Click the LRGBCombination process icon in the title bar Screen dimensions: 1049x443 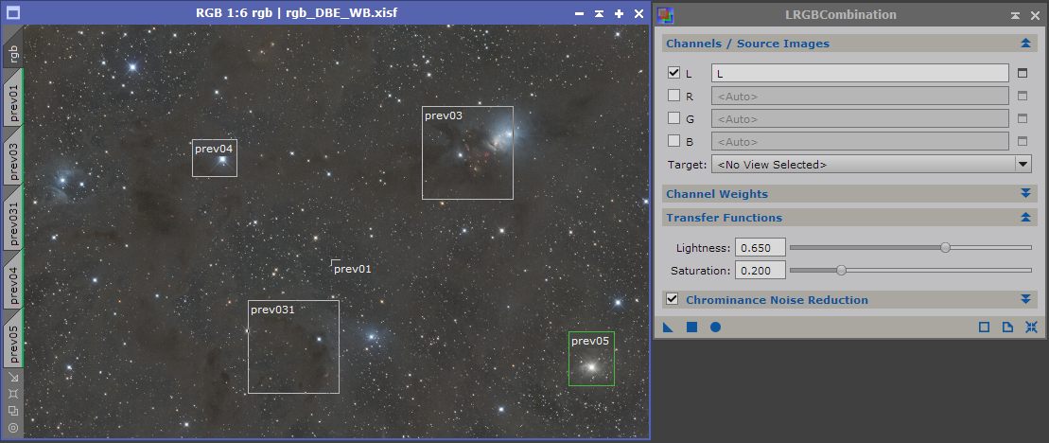pos(666,15)
